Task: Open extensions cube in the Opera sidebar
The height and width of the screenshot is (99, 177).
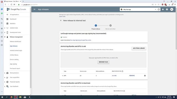Action: point(2,45)
